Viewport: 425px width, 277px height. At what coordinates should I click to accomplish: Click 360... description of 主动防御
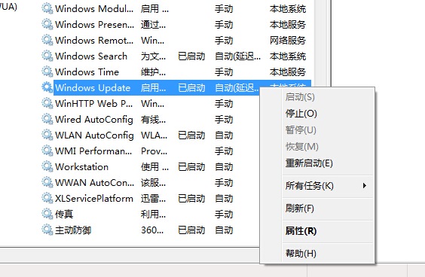(152, 230)
